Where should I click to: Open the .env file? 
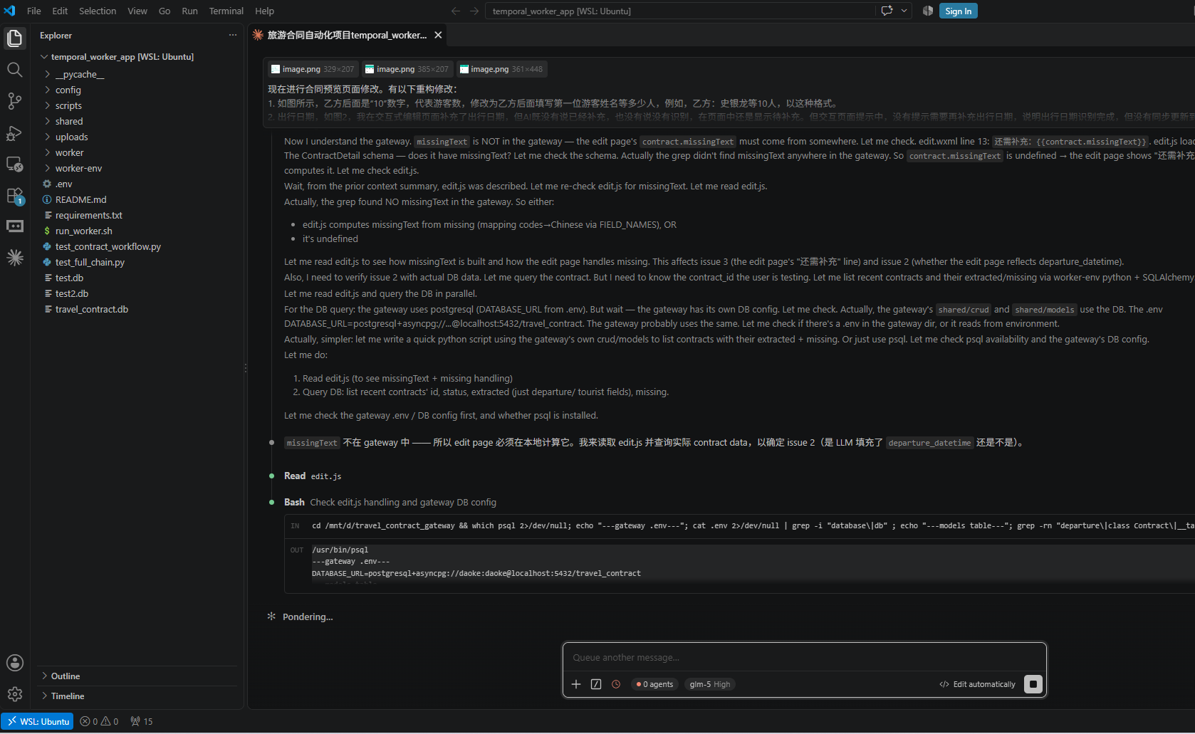click(63, 184)
